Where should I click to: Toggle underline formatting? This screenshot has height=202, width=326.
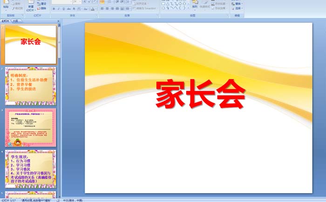pyautogui.click(x=64, y=9)
